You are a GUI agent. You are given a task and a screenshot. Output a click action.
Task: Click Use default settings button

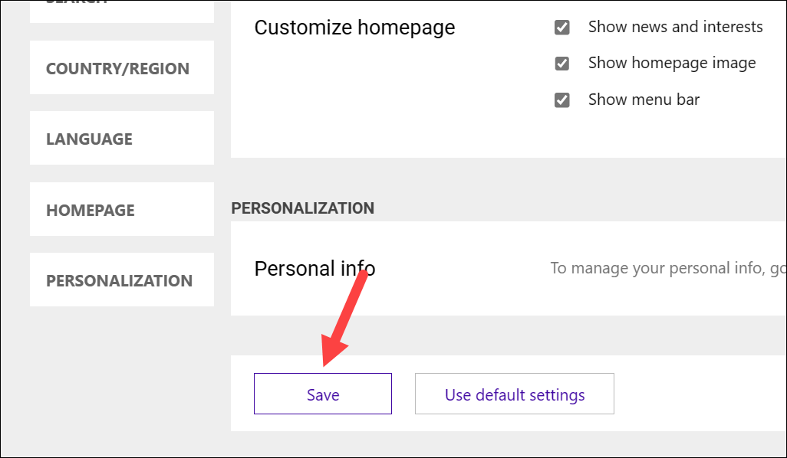[515, 394]
